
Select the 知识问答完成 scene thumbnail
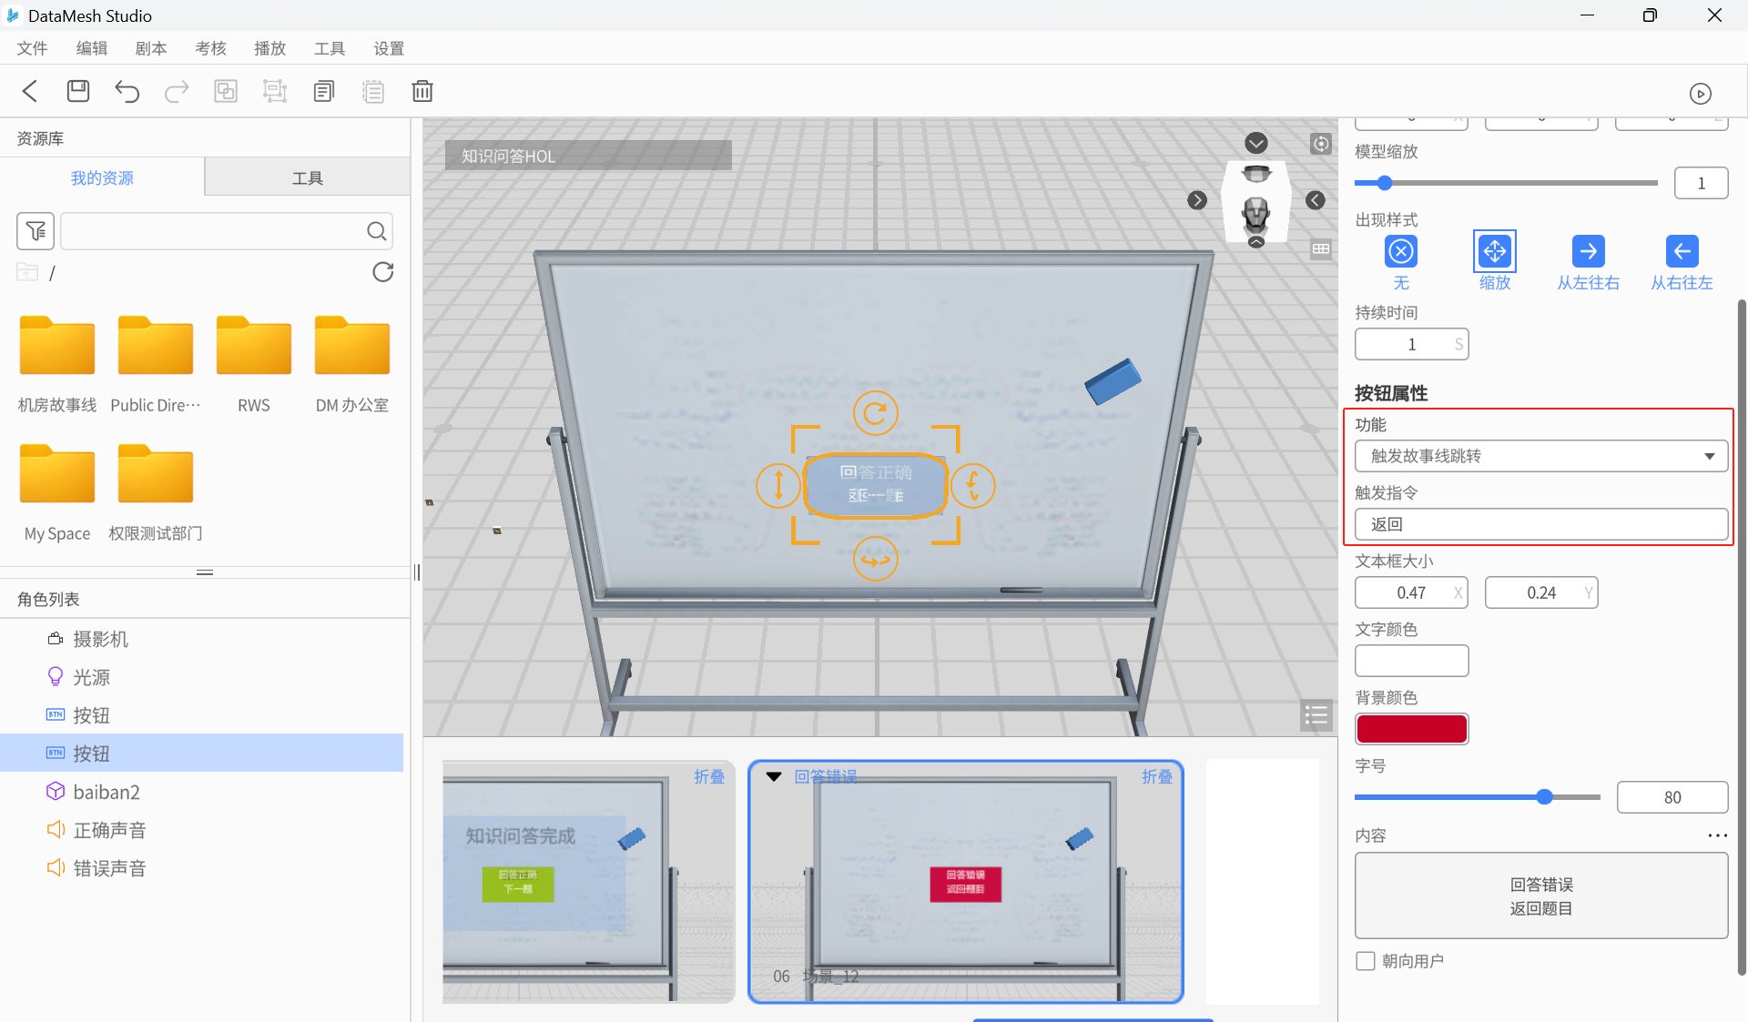tap(588, 882)
